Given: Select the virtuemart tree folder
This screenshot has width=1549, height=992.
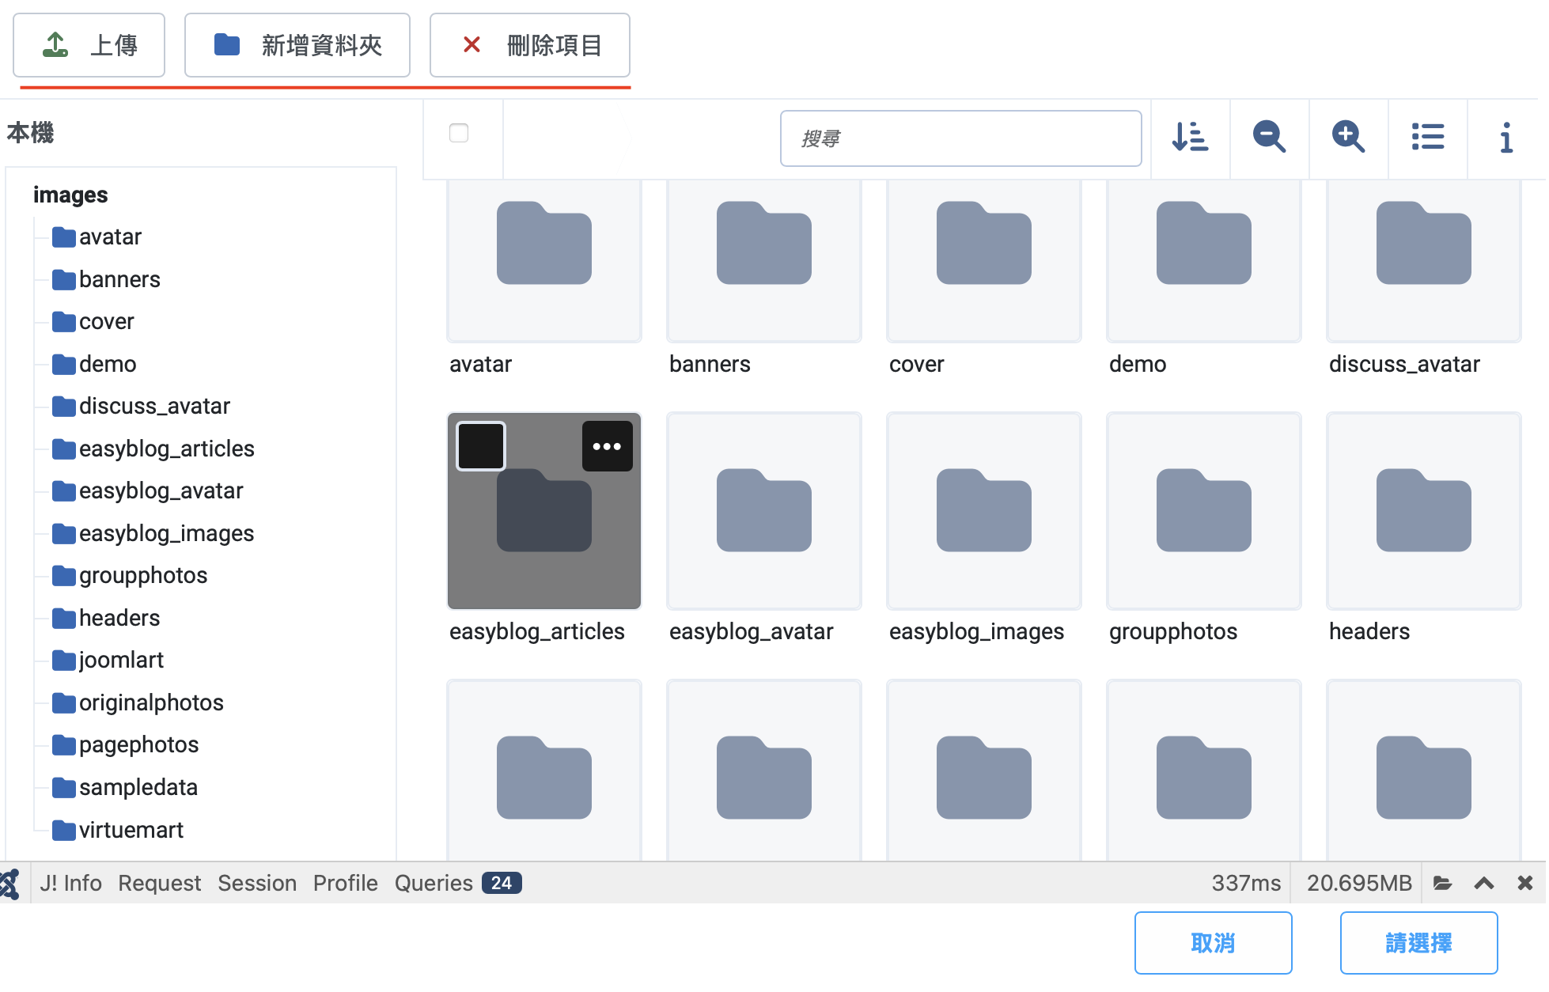Looking at the screenshot, I should (131, 830).
